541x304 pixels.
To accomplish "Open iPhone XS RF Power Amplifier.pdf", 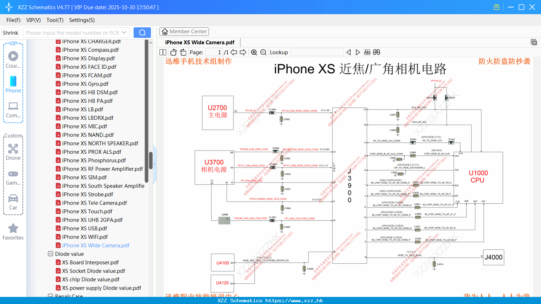I will [x=102, y=169].
